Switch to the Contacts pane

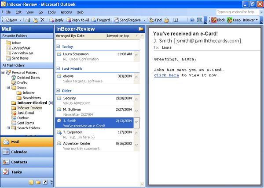(27, 162)
